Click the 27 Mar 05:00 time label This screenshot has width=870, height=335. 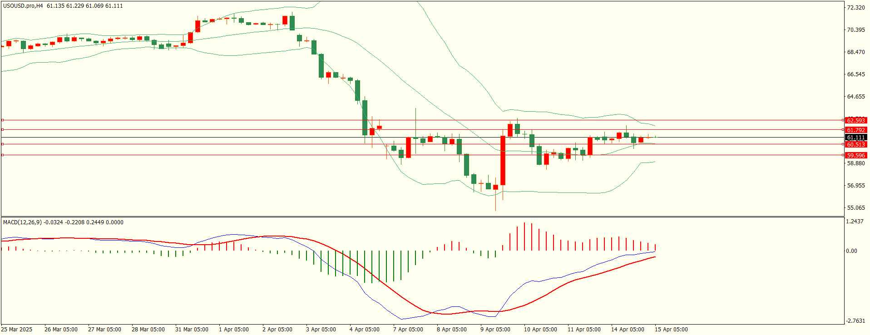pos(104,329)
